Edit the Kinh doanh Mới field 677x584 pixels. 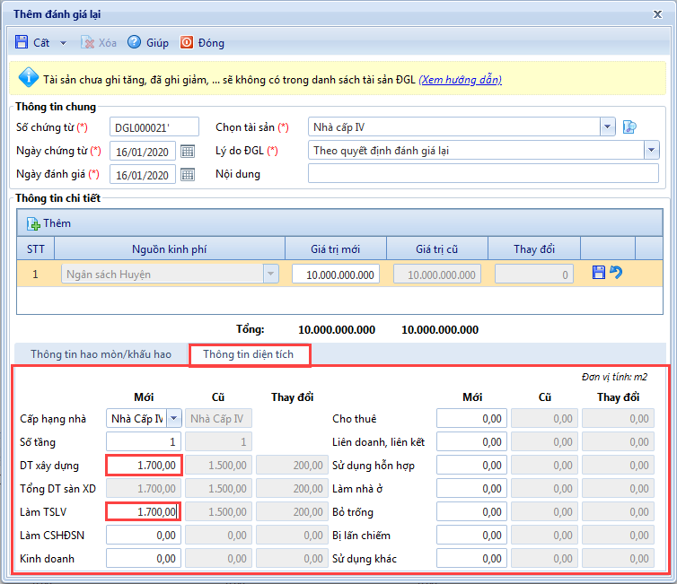click(144, 558)
